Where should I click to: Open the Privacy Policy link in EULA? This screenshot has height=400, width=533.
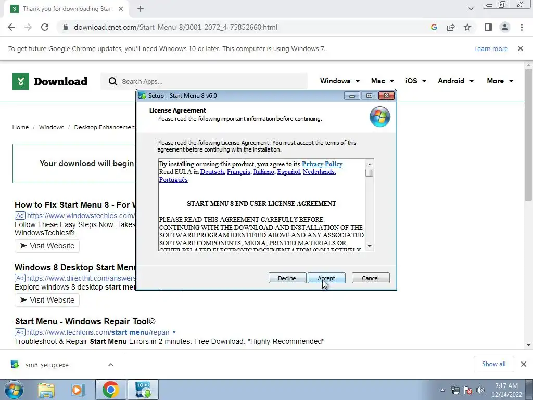point(322,164)
